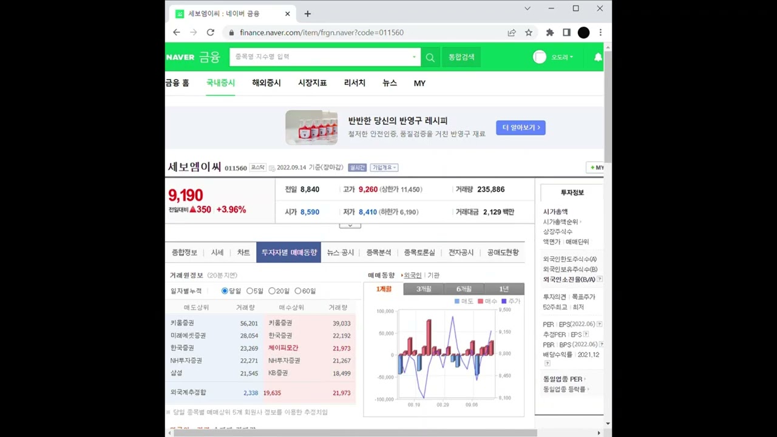Open the 시장지표 menu
Screen dimensions: 777x437
point(313,83)
